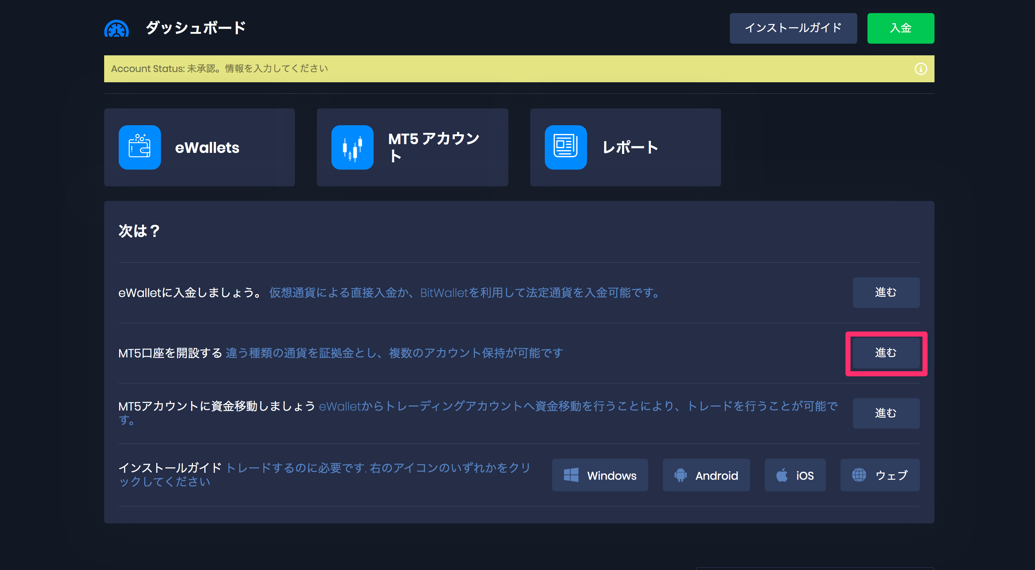The width and height of the screenshot is (1035, 570).
Task: Click the レポート newspaper icon
Action: tap(566, 147)
